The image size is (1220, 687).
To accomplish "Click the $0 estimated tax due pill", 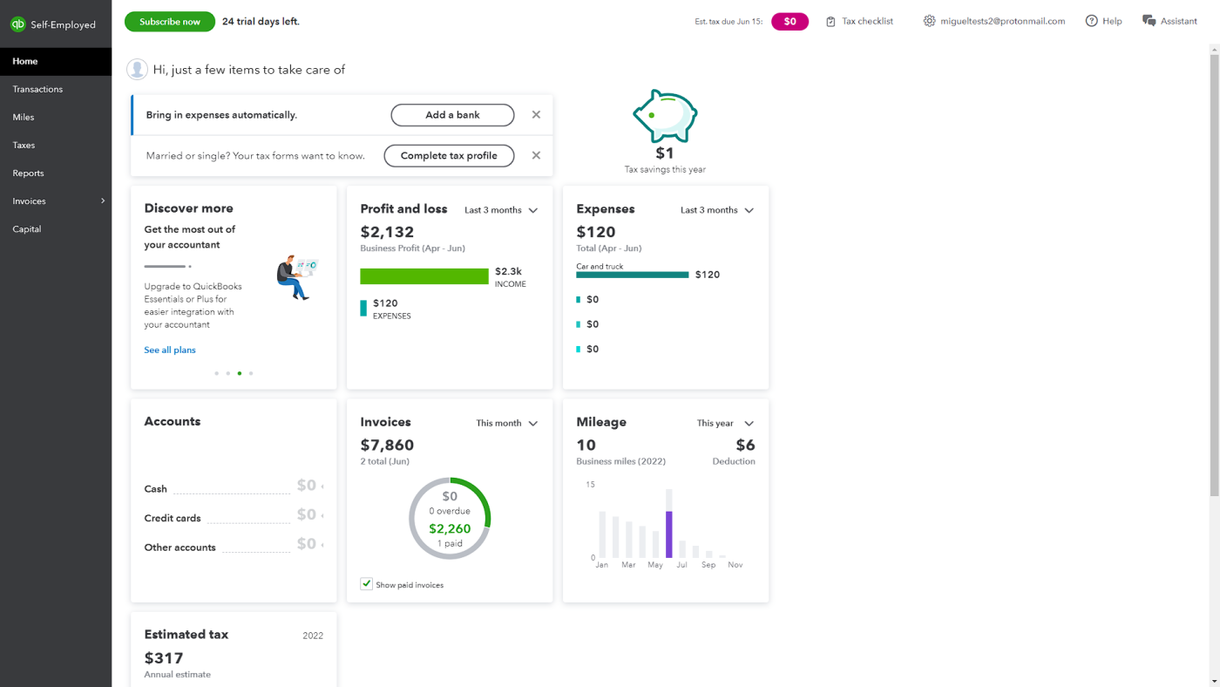I will pyautogui.click(x=790, y=22).
